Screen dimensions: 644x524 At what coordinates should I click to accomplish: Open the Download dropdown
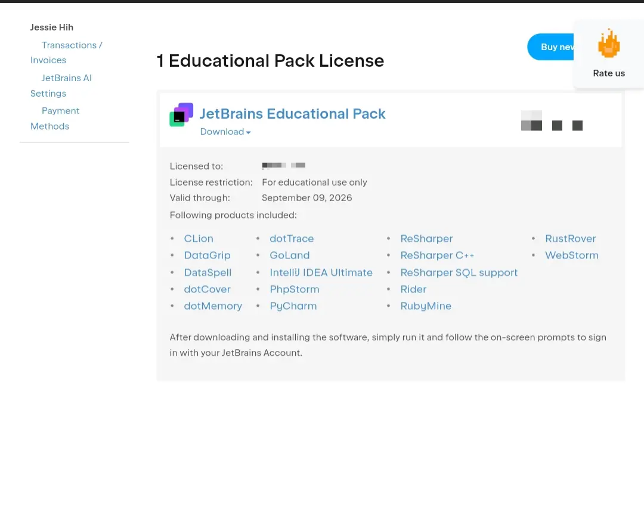tap(225, 131)
